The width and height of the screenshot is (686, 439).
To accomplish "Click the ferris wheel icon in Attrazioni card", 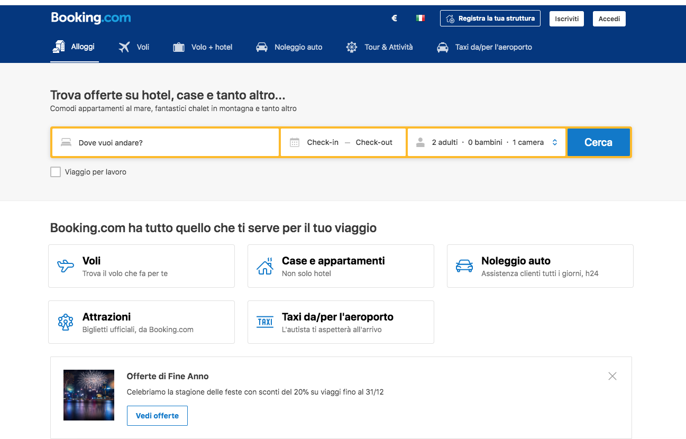I will [66, 322].
